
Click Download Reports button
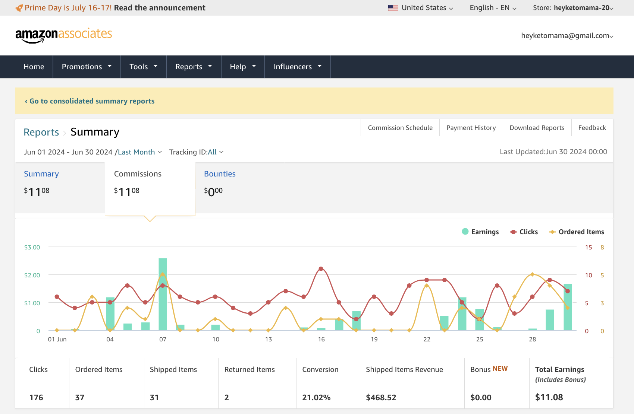(x=537, y=128)
